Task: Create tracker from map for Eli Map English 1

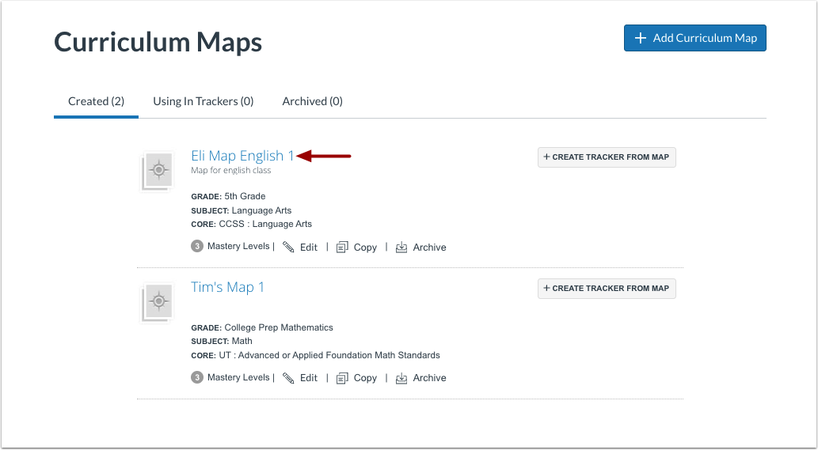Action: [607, 157]
